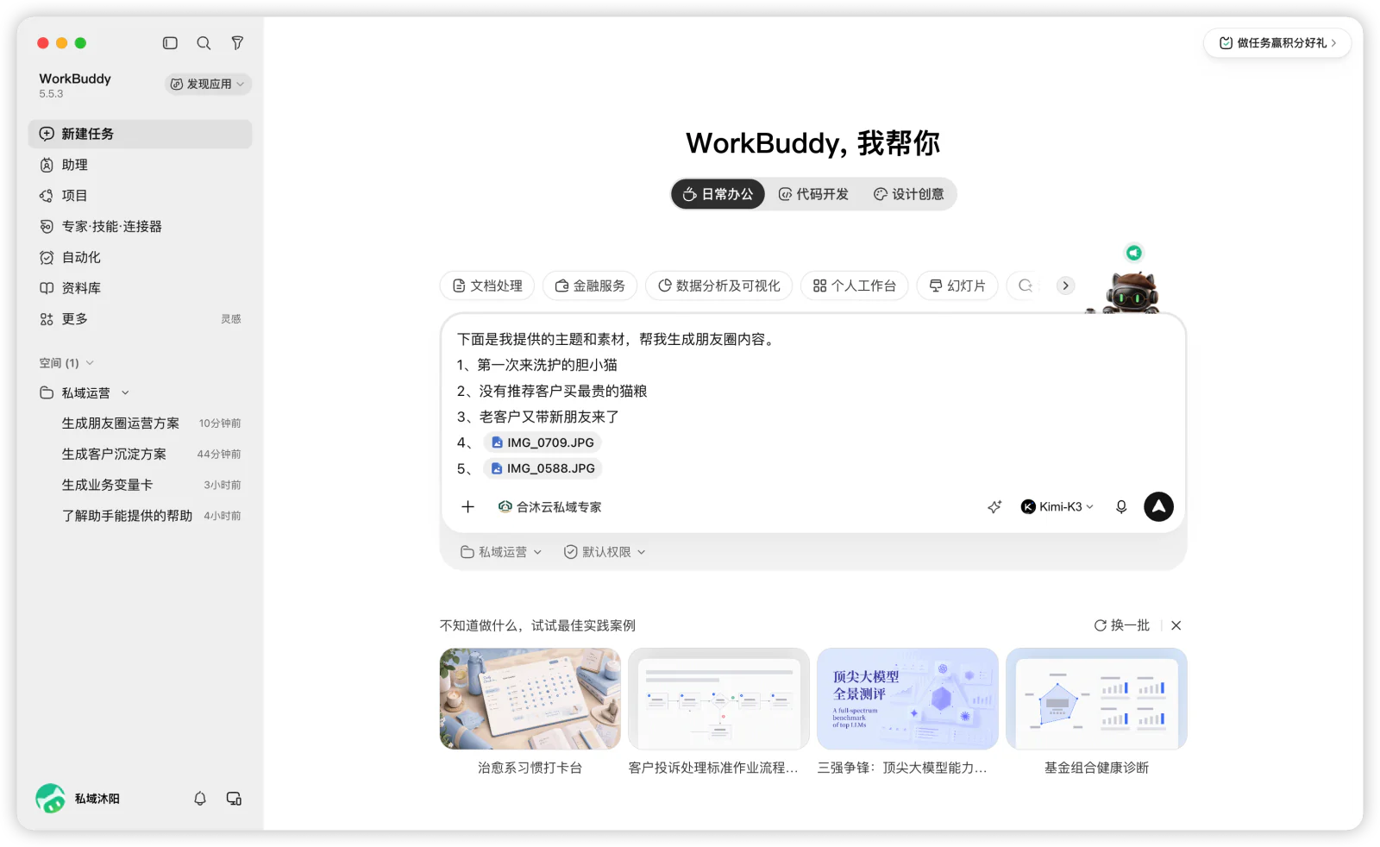Open task 生成业务变量卡
Image resolution: width=1380 pixels, height=847 pixels.
pyautogui.click(x=107, y=486)
